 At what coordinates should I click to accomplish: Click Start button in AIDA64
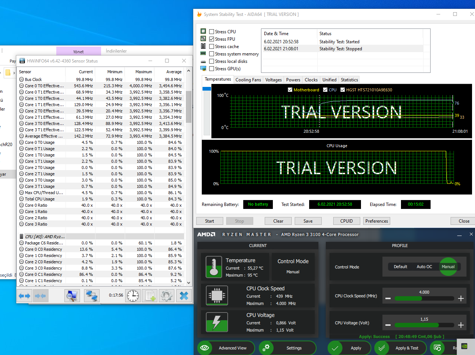pyautogui.click(x=210, y=221)
